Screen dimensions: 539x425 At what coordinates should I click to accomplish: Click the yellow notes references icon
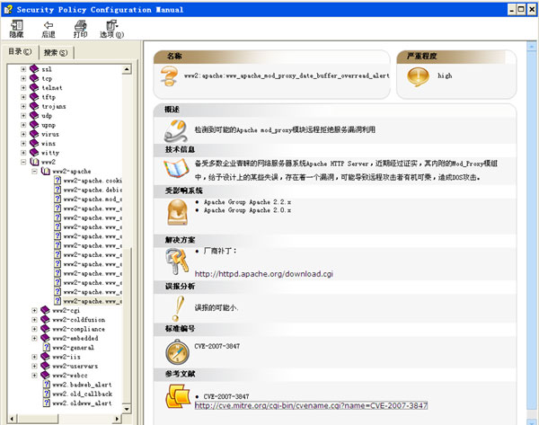pyautogui.click(x=178, y=396)
